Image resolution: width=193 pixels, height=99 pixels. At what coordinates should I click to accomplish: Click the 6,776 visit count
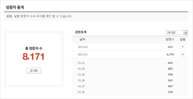click(x=170, y=55)
